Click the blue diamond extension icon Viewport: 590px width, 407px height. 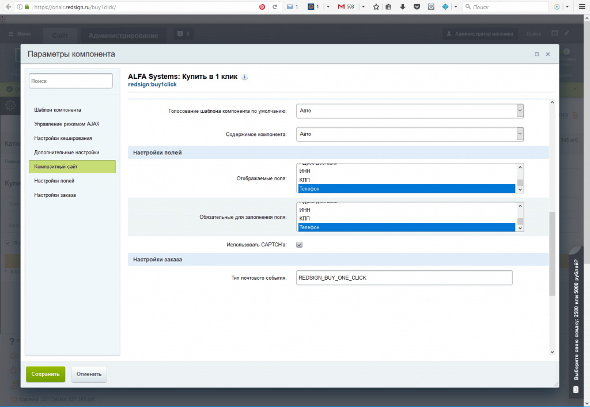445,7
